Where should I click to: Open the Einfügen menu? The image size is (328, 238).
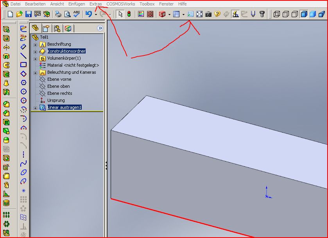tap(76, 4)
